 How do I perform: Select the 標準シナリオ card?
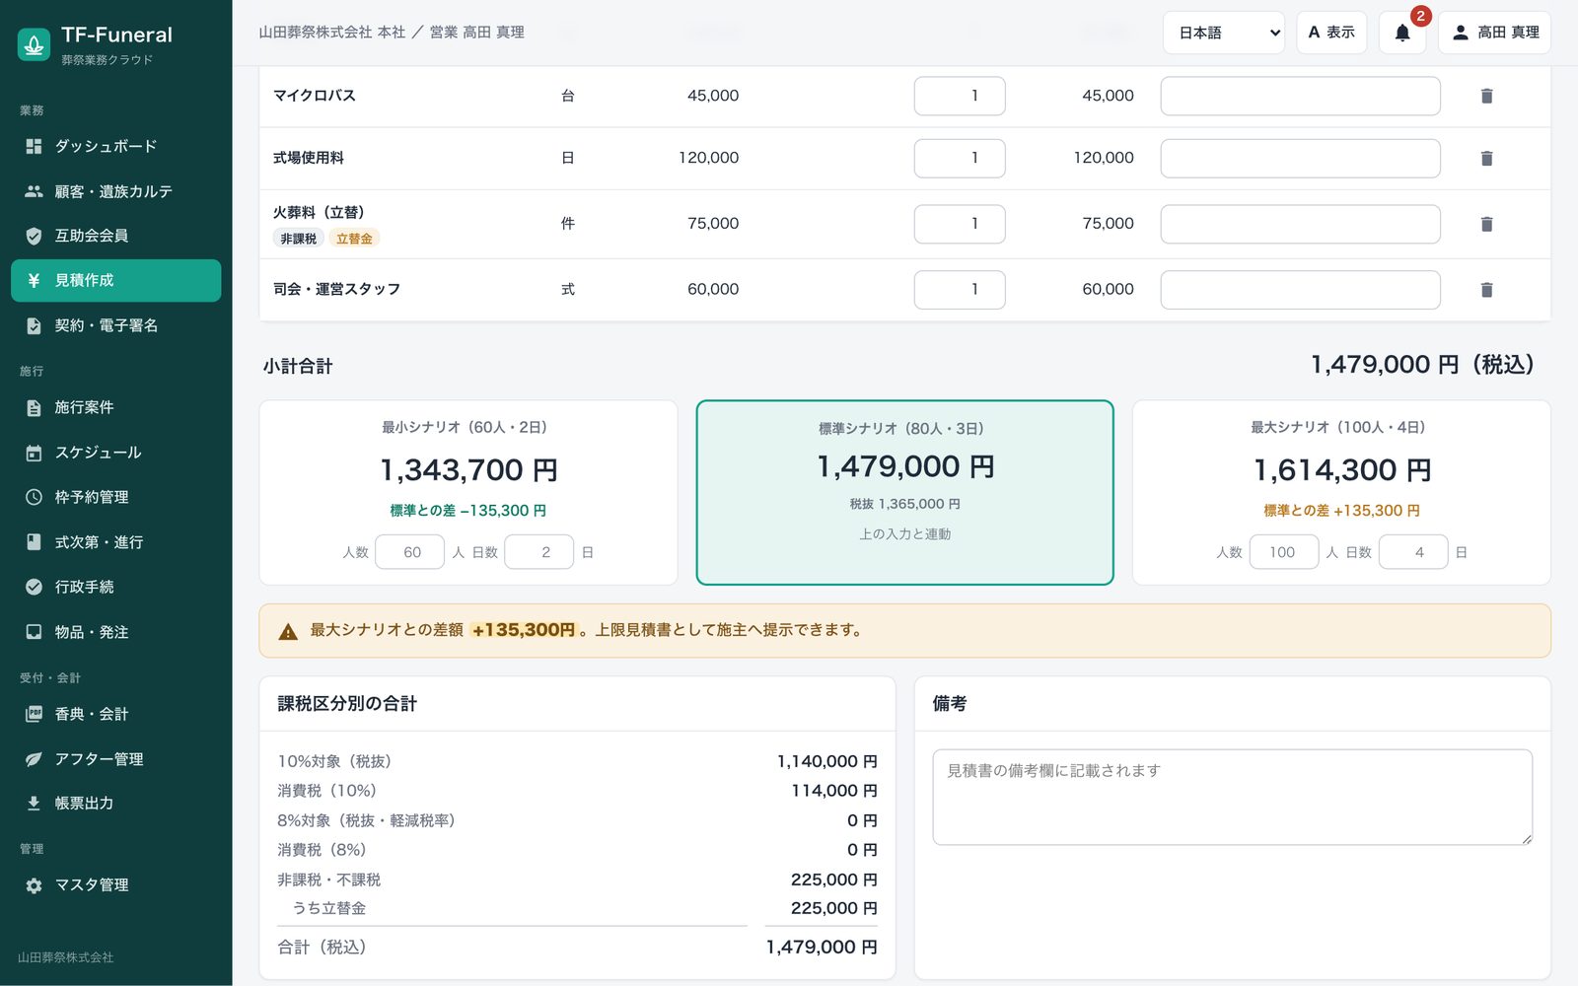coord(905,492)
